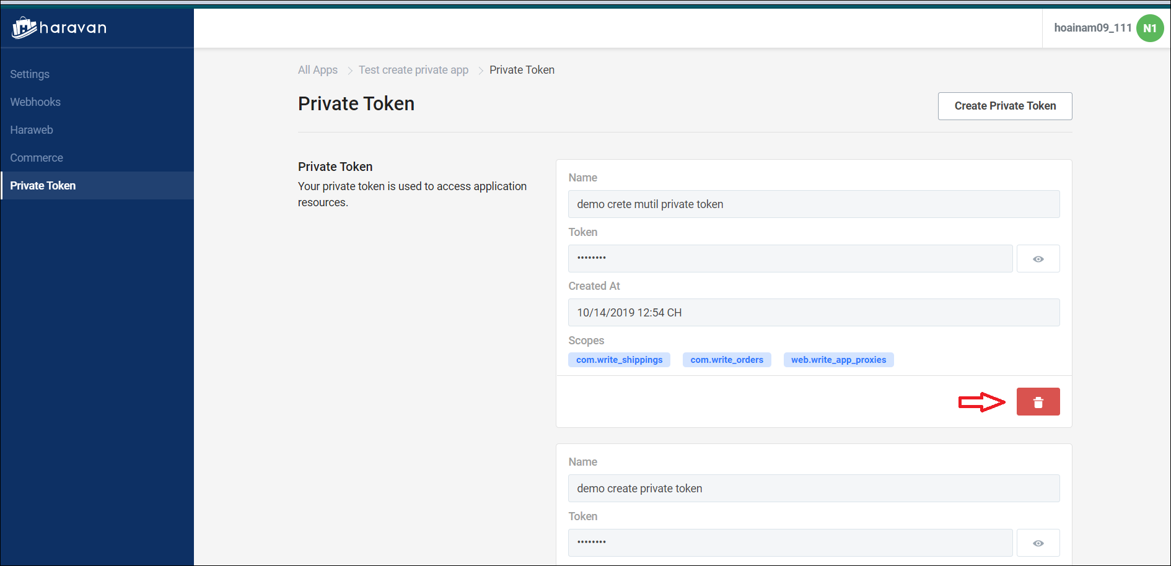The height and width of the screenshot is (566, 1171).
Task: Reveal token for 'demo crete mutil private token'
Action: [1038, 259]
